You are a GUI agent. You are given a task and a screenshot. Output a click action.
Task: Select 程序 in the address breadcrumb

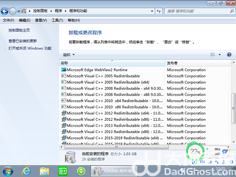tap(59, 11)
